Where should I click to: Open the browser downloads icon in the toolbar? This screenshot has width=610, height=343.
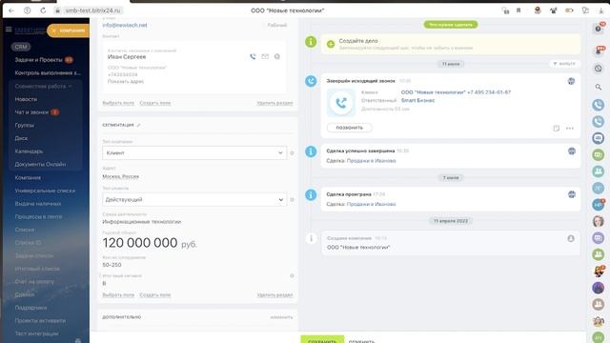(x=601, y=10)
